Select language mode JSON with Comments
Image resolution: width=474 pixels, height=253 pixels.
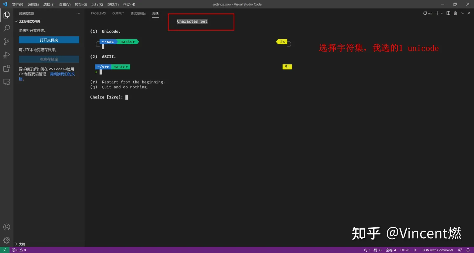437,250
